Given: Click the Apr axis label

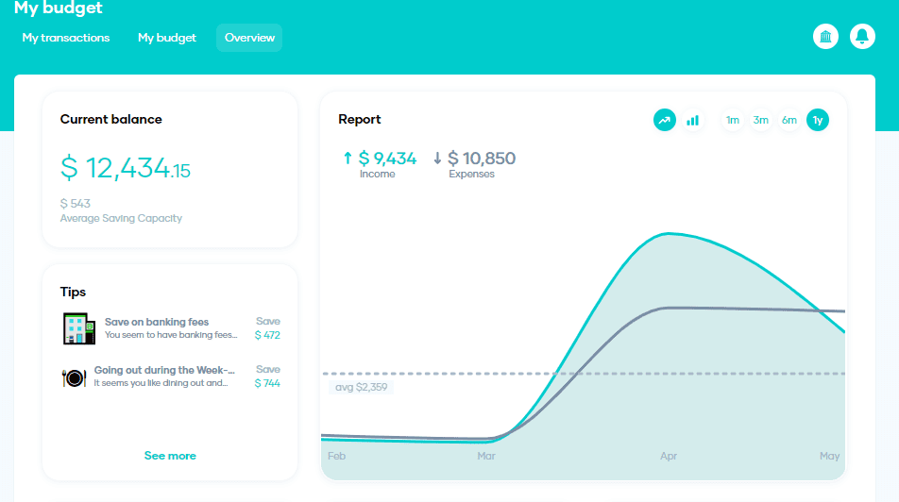Looking at the screenshot, I should pyautogui.click(x=669, y=456).
